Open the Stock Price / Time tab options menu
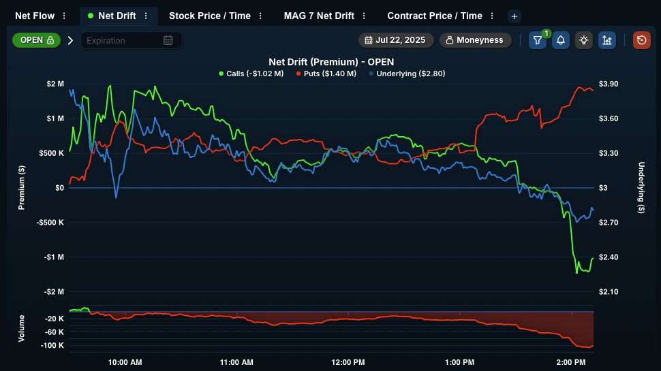The image size is (661, 371). 260,16
